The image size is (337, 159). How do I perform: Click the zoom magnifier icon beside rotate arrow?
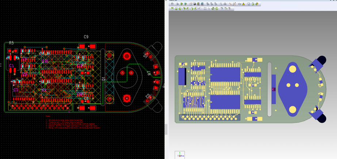213,9
